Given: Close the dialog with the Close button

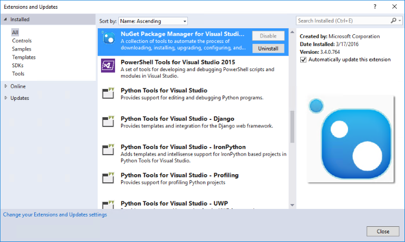Looking at the screenshot, I should click(383, 231).
